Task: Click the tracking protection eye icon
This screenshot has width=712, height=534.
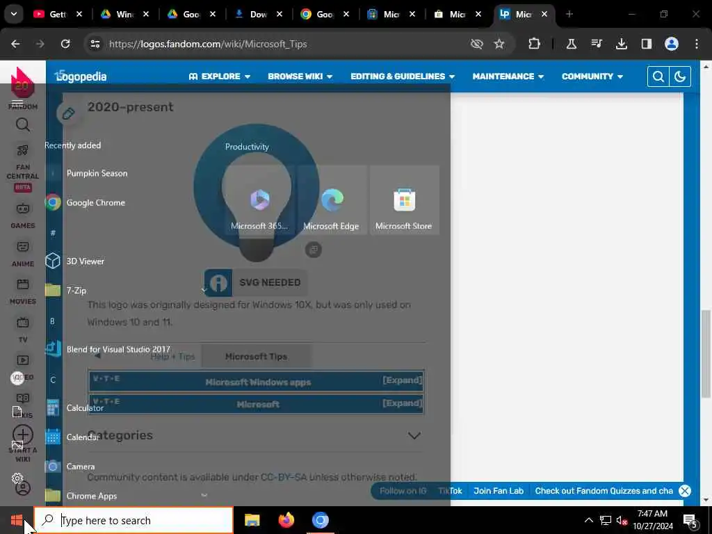Action: tap(477, 44)
